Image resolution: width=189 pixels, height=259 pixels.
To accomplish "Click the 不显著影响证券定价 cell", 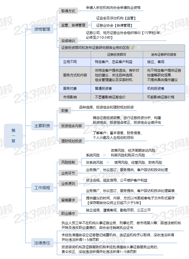I will (117, 97).
